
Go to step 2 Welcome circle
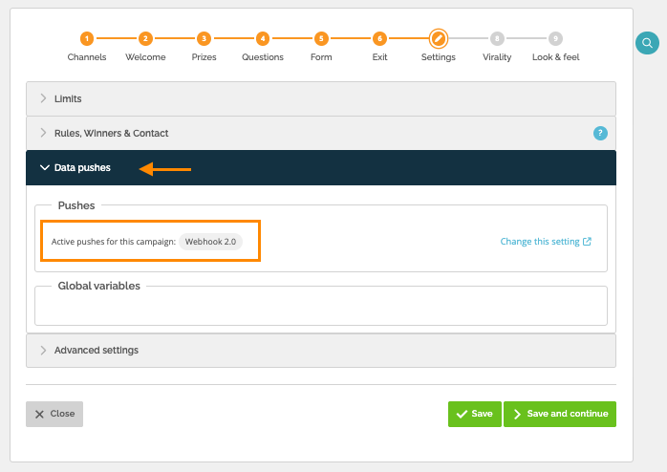(x=145, y=38)
